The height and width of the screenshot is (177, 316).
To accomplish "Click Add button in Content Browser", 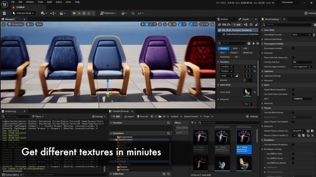I will coord(116,117).
